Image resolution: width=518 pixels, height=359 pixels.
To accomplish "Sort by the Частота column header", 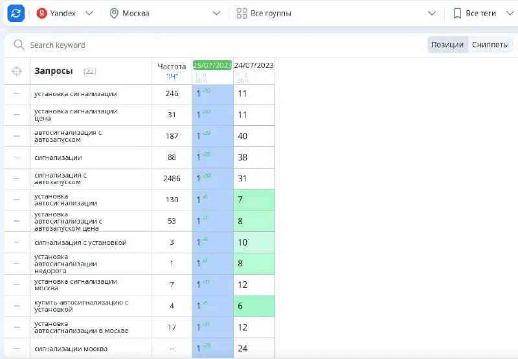I will (x=172, y=67).
